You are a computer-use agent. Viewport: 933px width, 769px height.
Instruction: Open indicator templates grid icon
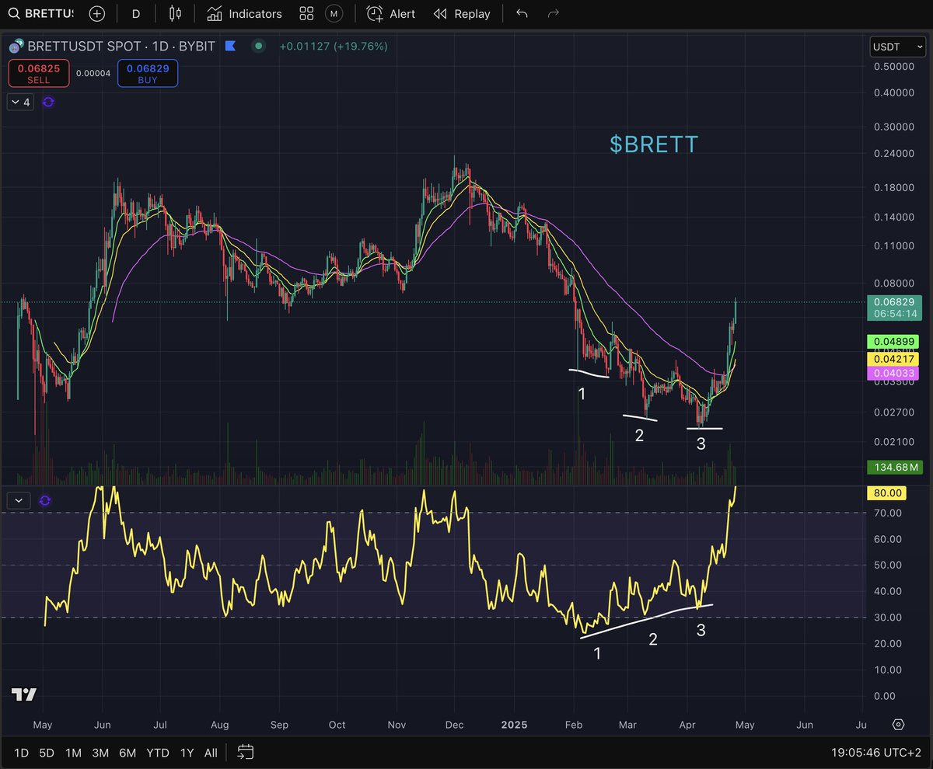[x=306, y=14]
